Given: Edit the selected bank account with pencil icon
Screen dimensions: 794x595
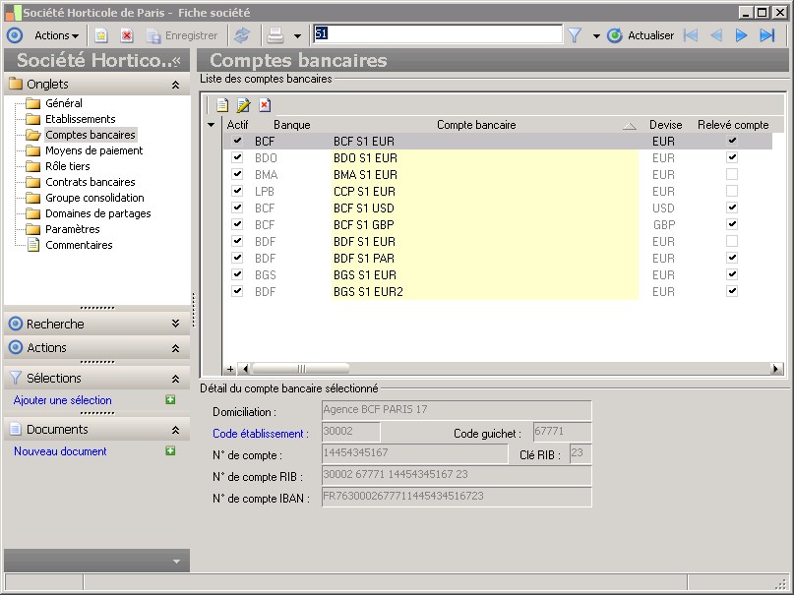Looking at the screenshot, I should (243, 105).
